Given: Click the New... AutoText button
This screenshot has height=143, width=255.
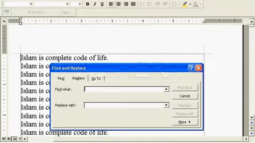Looking at the screenshot, I should pos(68,12).
